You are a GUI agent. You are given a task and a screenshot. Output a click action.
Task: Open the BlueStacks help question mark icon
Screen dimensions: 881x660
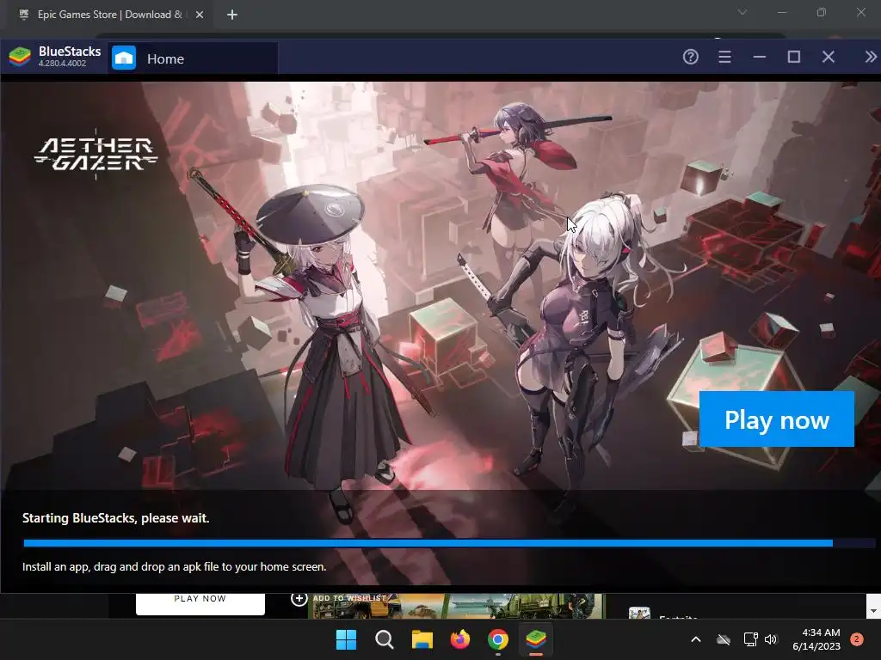pyautogui.click(x=691, y=57)
